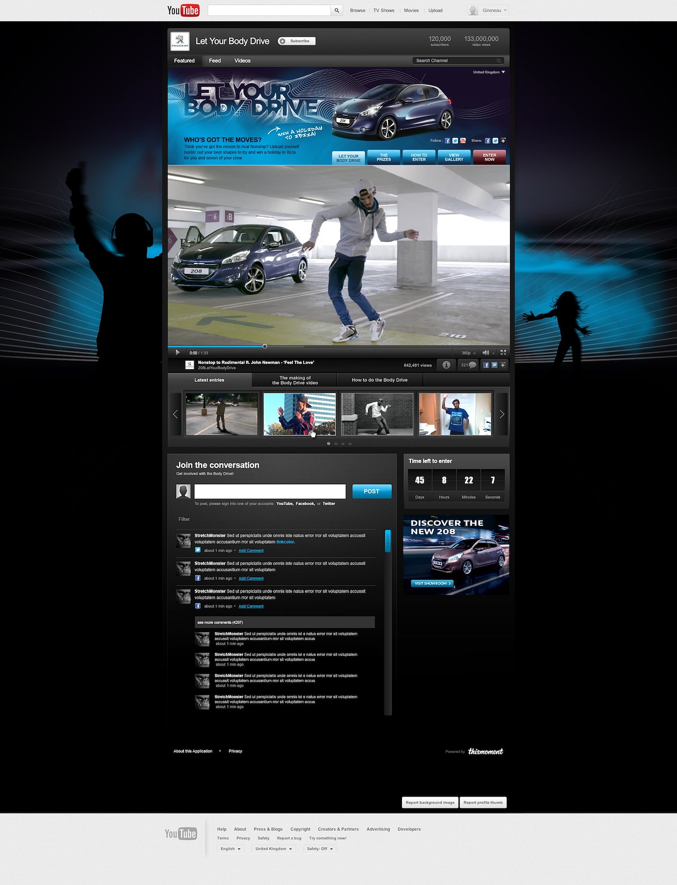This screenshot has height=885, width=677.
Task: Click the YouTube logo in the header
Action: 184,11
